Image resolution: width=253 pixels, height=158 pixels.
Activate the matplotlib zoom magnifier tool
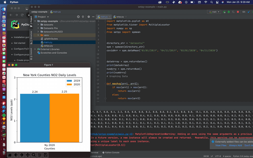34,155
